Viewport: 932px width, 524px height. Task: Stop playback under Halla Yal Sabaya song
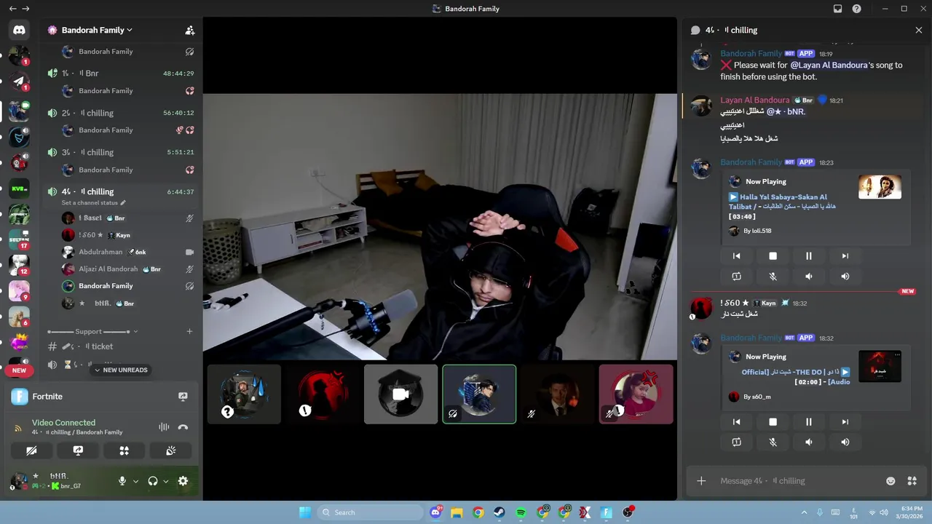(x=773, y=256)
